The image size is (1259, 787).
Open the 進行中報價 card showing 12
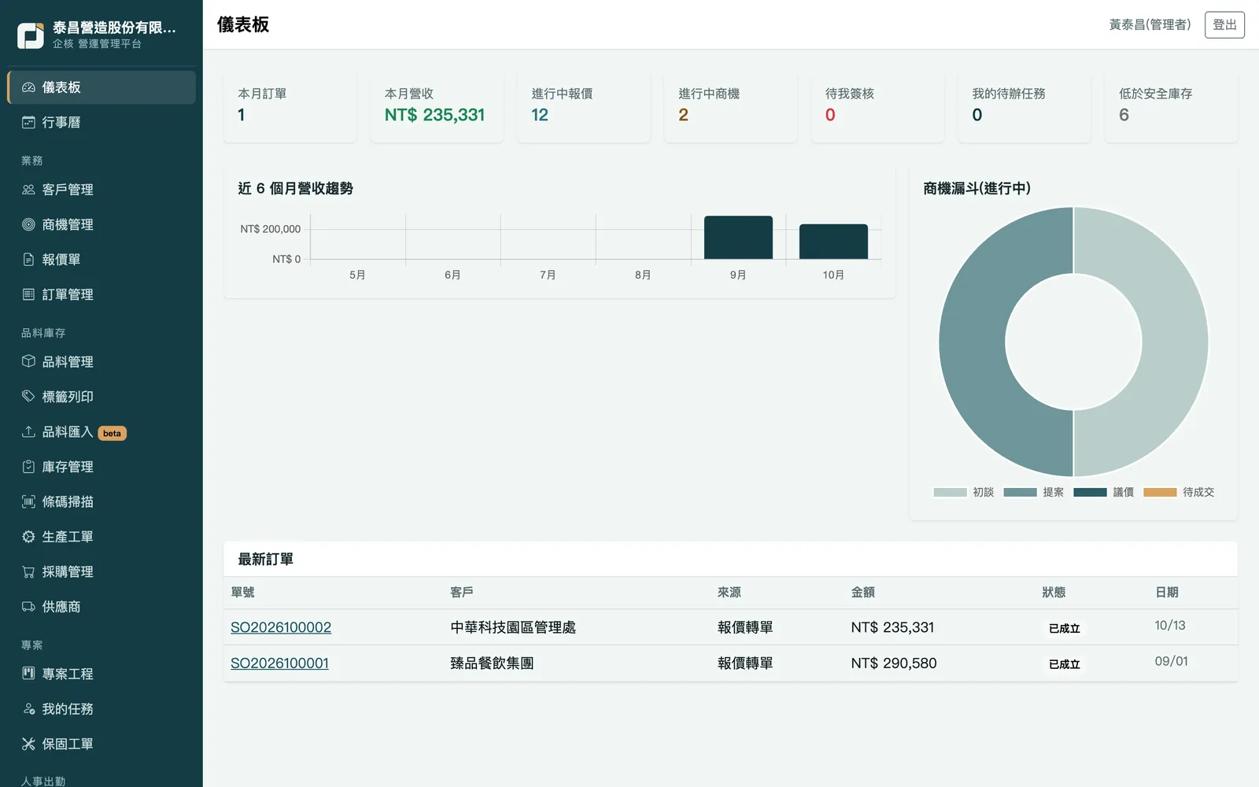[x=584, y=108]
